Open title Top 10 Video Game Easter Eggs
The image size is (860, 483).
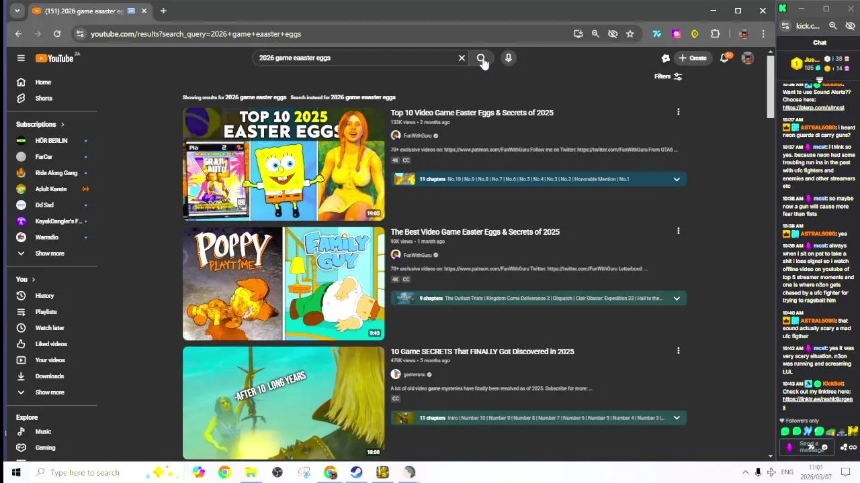[472, 113]
